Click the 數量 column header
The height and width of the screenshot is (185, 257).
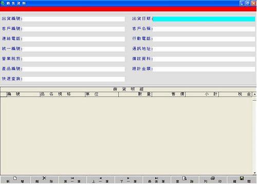pyautogui.click(x=135, y=94)
